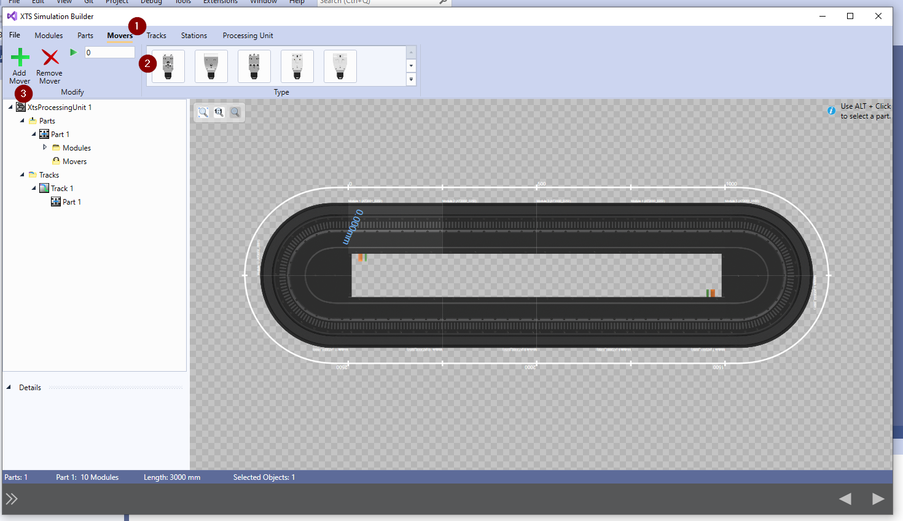Screen dimensions: 903x521
Task: Select the fifth mover type thumbnail
Action: tap(340, 66)
